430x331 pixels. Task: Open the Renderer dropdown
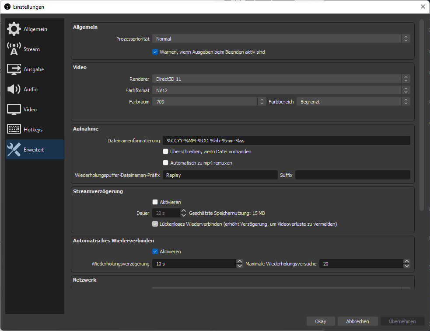point(281,79)
